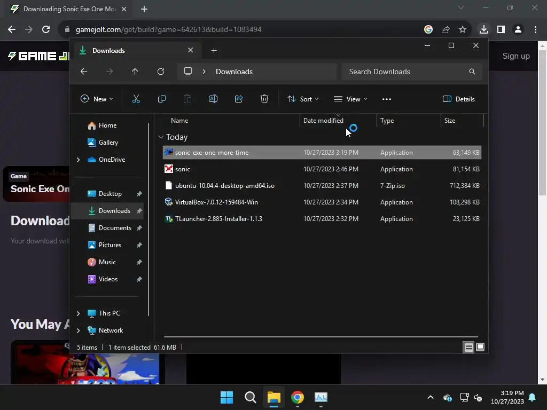Click the Copy icon in Explorer toolbar
Viewport: 547px width, 410px height.
pyautogui.click(x=161, y=99)
